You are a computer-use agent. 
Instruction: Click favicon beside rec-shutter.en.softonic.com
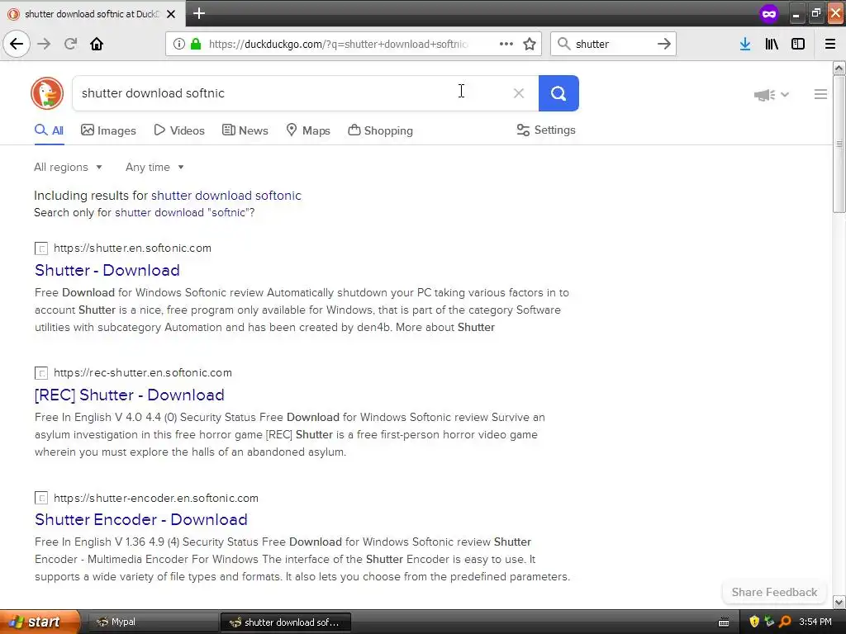(41, 373)
